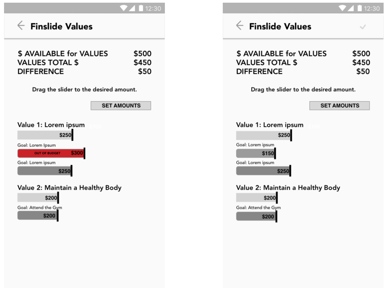Tap back arrow in right Finslide Values screen
The image size is (389, 292).
(240, 26)
